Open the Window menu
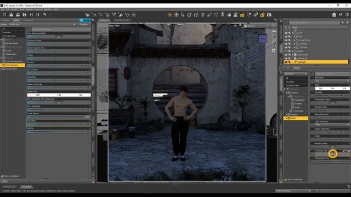 (48, 9)
